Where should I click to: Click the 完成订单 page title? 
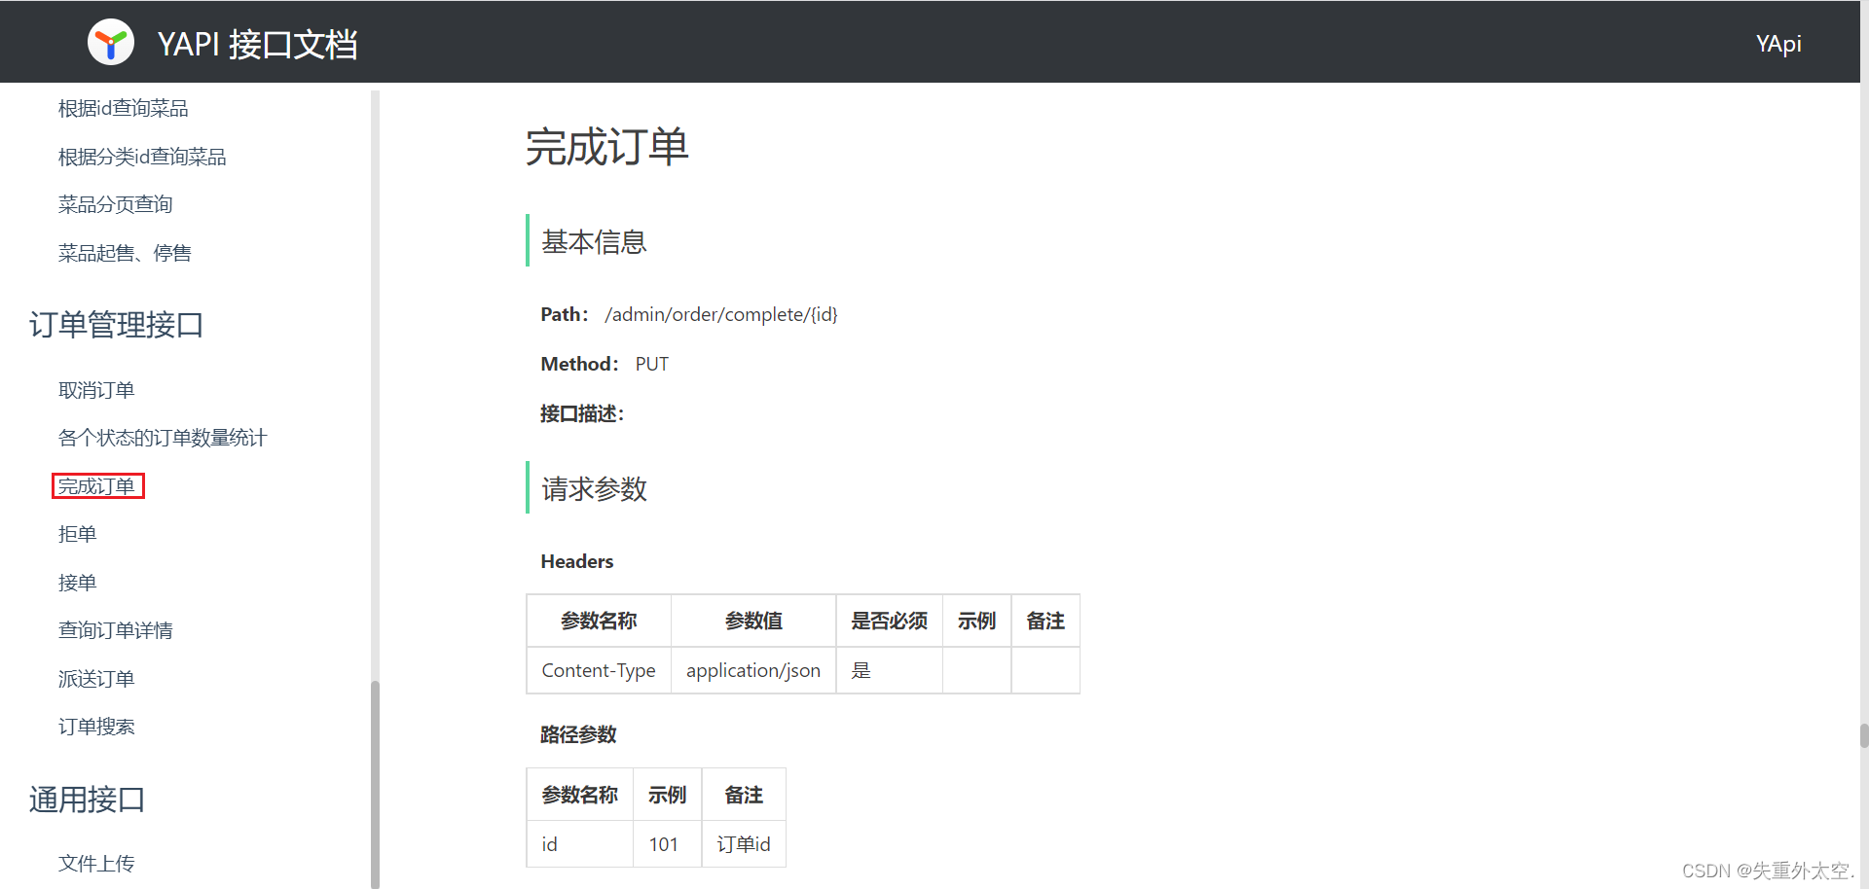(x=607, y=148)
